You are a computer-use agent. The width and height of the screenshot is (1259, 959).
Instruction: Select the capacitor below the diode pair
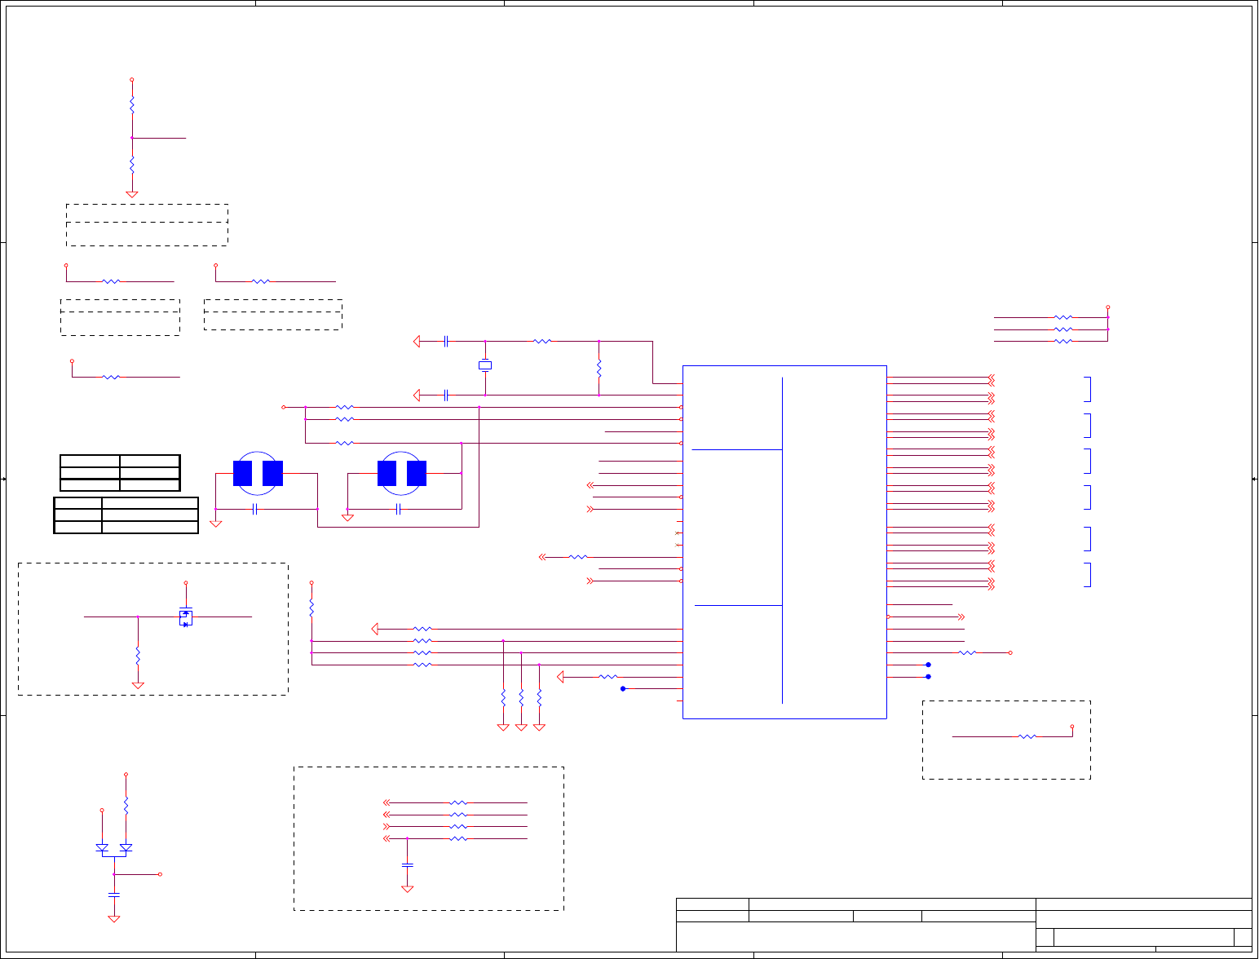coord(114,895)
